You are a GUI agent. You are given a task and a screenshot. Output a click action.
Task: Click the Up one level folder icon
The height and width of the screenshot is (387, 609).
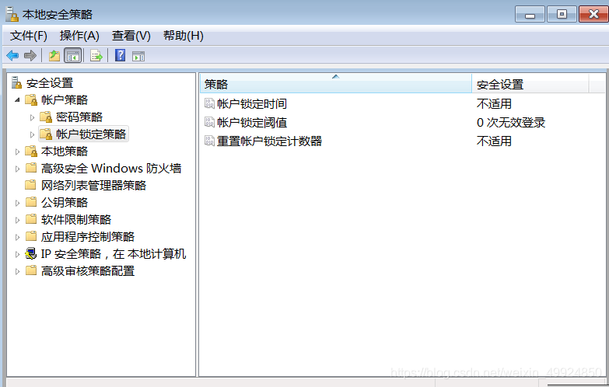[54, 55]
